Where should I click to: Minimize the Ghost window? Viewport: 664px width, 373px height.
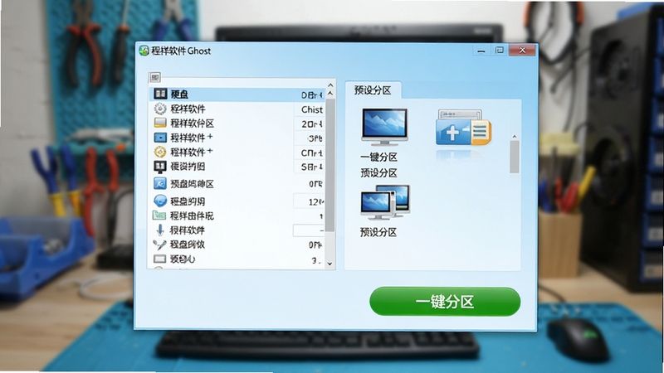pos(481,51)
